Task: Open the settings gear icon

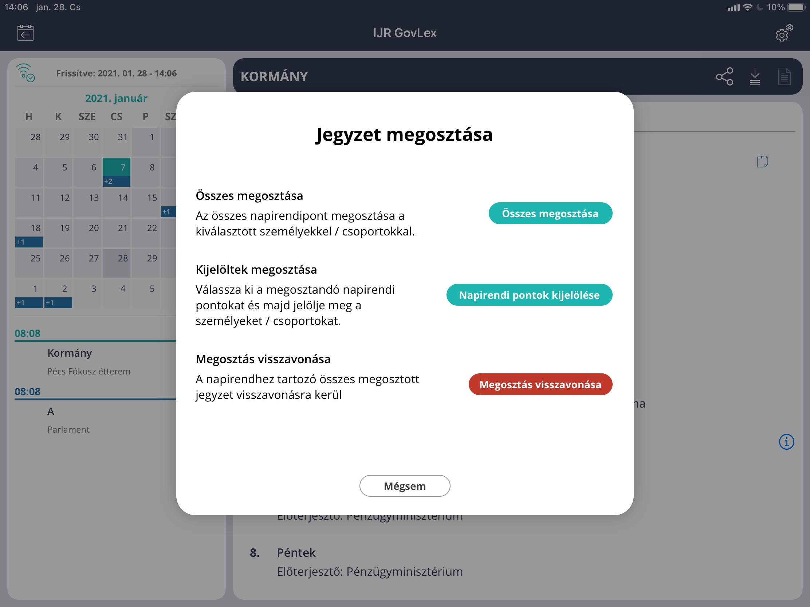Action: coord(783,33)
